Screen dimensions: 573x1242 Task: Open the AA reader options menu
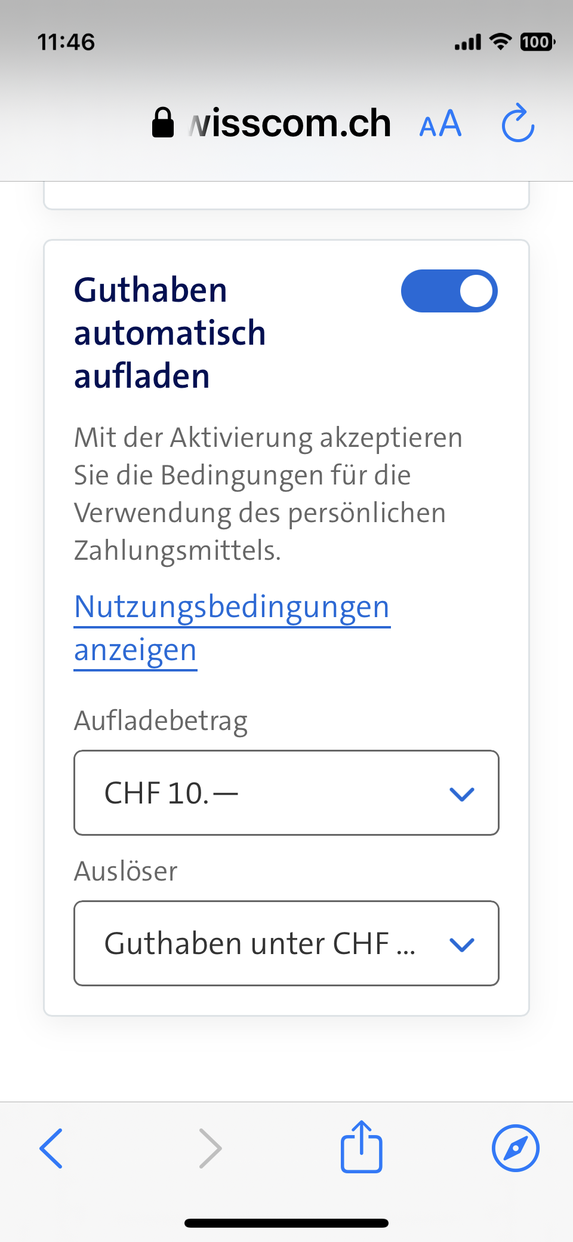(440, 124)
